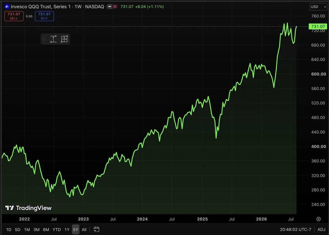This screenshot has width=329, height=235.
Task: Click the TradingView logo
Action: pyautogui.click(x=29, y=208)
